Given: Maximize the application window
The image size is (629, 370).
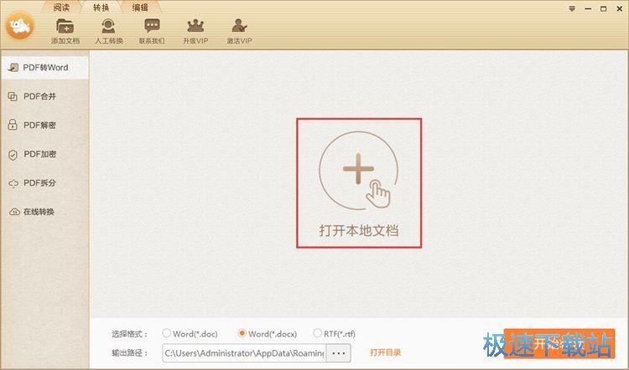Looking at the screenshot, I should point(603,9).
